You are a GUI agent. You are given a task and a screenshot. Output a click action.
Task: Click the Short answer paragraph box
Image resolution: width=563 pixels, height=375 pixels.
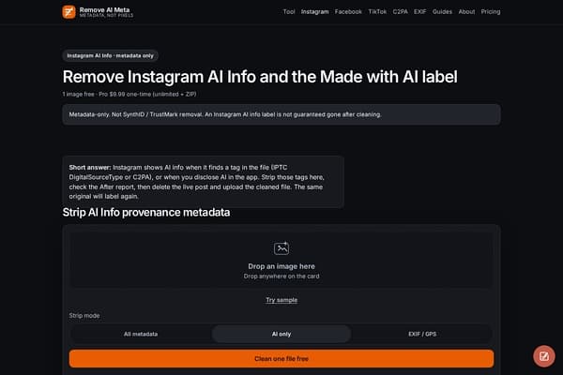(203, 182)
